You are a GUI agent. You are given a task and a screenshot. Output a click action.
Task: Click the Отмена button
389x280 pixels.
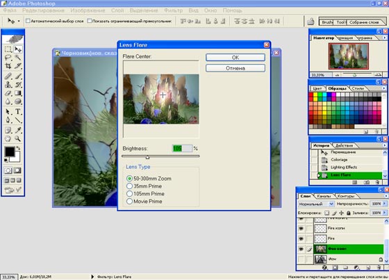235,68
